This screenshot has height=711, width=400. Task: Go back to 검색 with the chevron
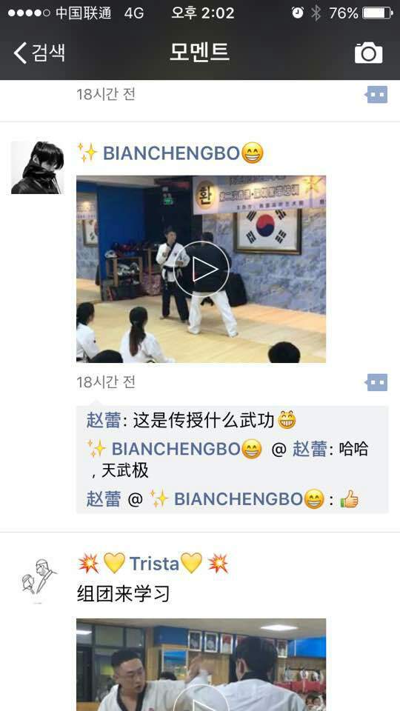(20, 53)
